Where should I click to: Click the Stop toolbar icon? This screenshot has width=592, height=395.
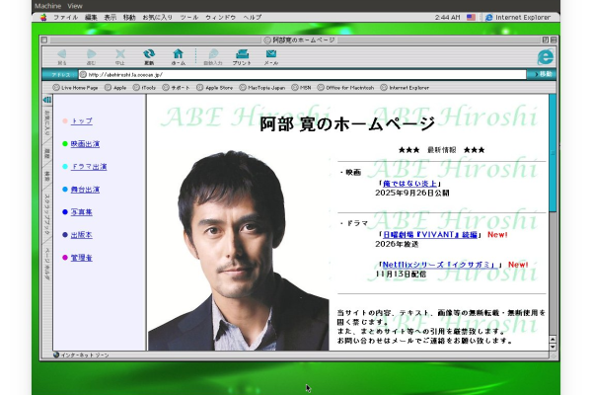point(120,54)
